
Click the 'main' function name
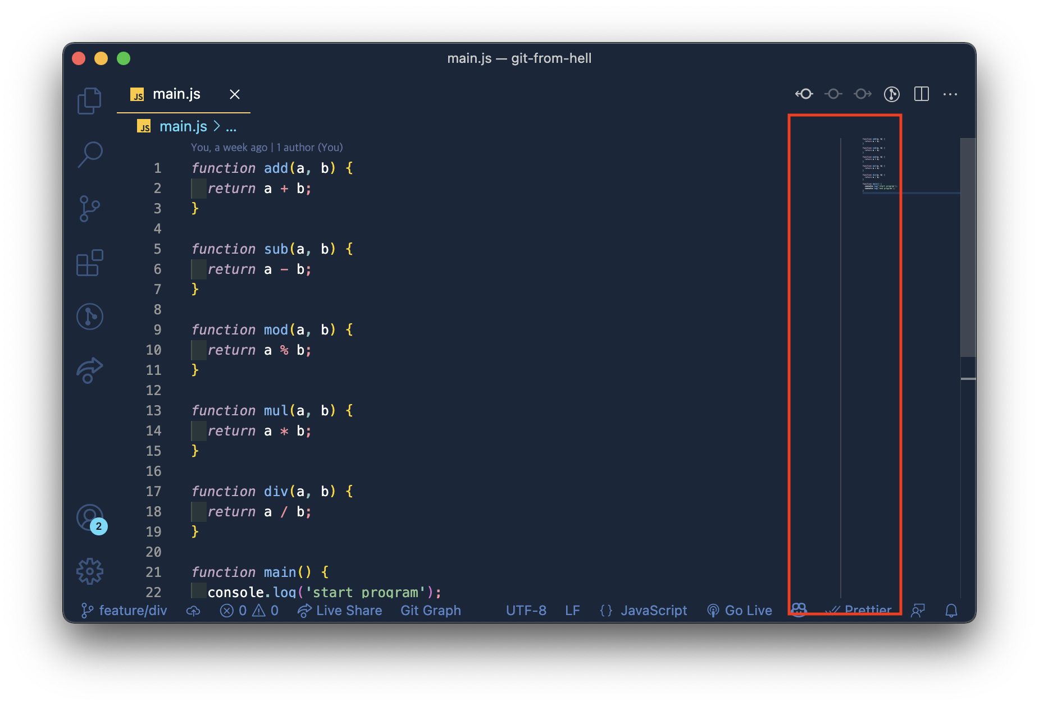click(280, 572)
